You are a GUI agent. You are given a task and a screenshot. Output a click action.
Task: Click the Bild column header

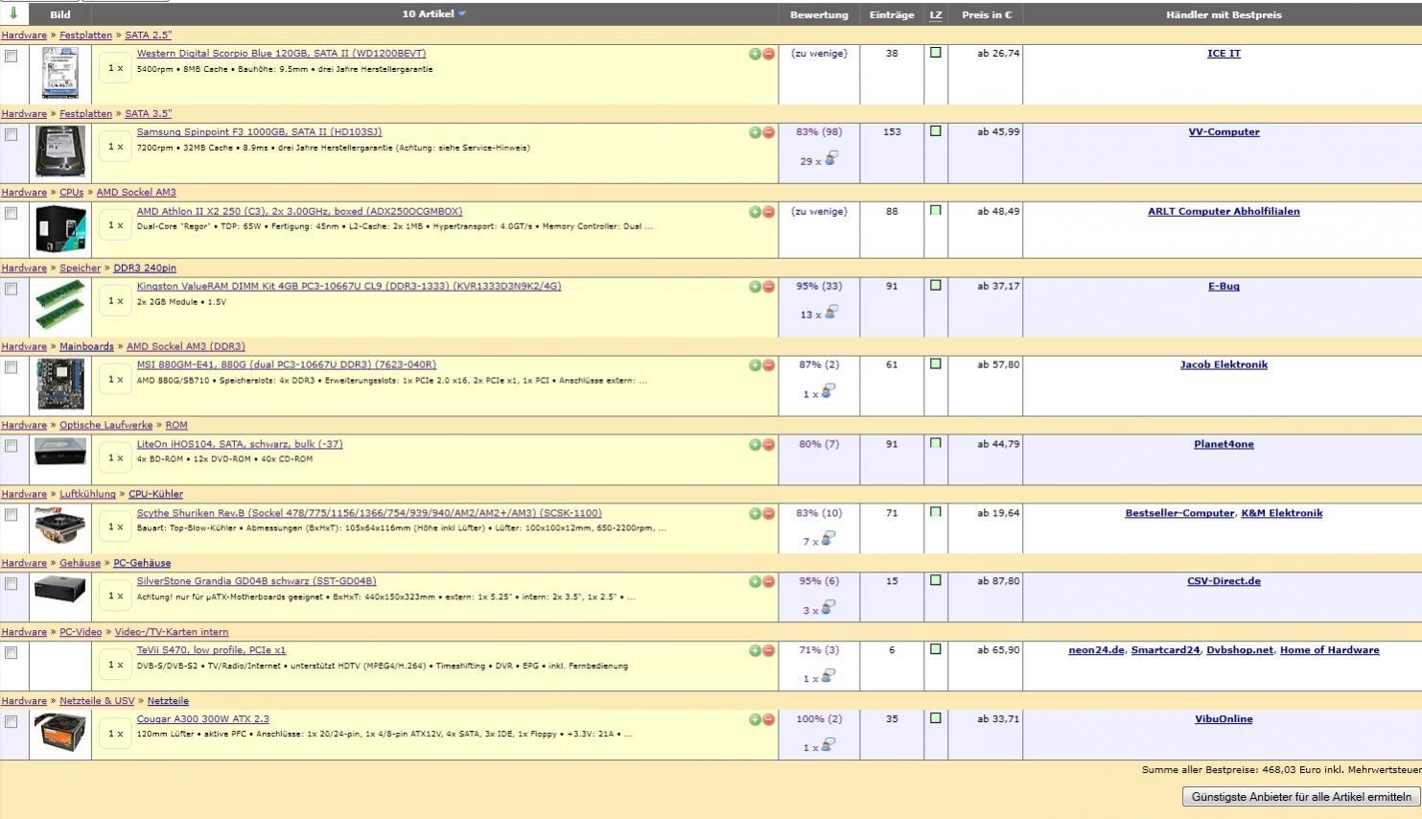[x=59, y=14]
